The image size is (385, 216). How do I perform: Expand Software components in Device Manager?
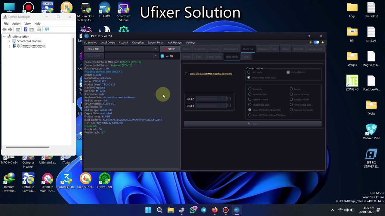9,46
